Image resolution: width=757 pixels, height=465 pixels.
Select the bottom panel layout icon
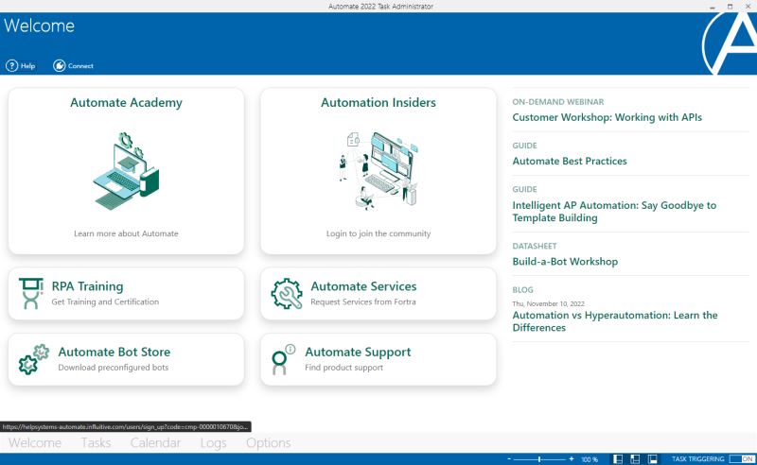point(652,459)
